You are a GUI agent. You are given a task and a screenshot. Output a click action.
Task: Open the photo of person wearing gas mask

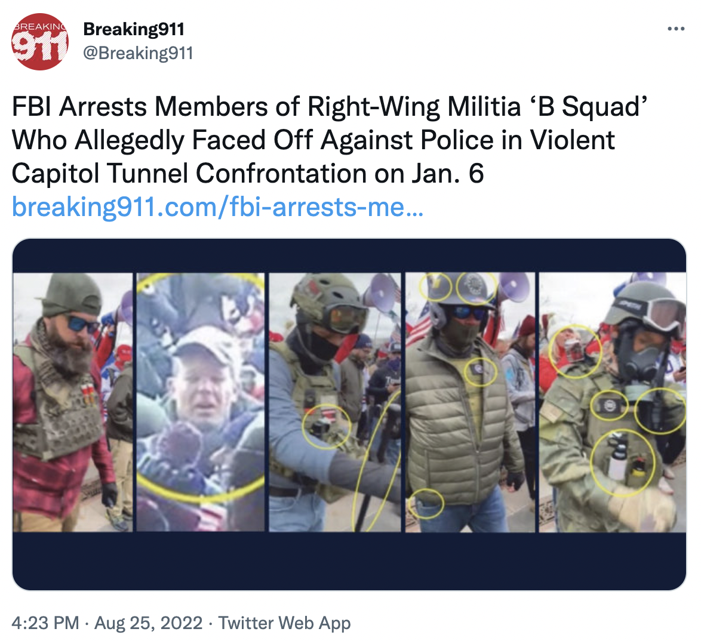pos(613,402)
